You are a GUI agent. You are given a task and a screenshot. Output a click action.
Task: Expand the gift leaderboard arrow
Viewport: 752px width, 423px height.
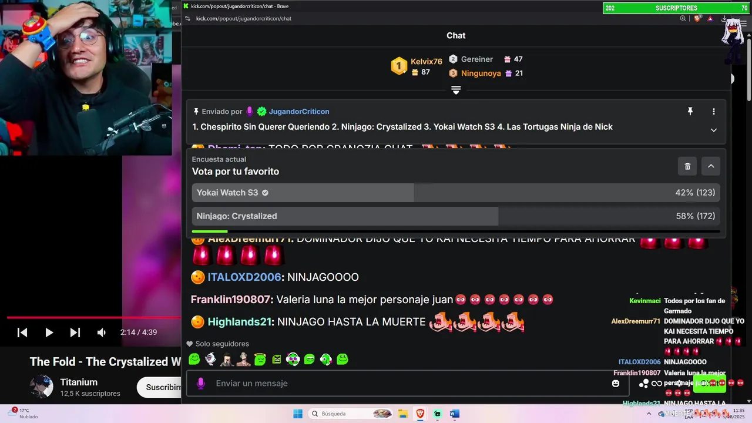click(x=456, y=90)
